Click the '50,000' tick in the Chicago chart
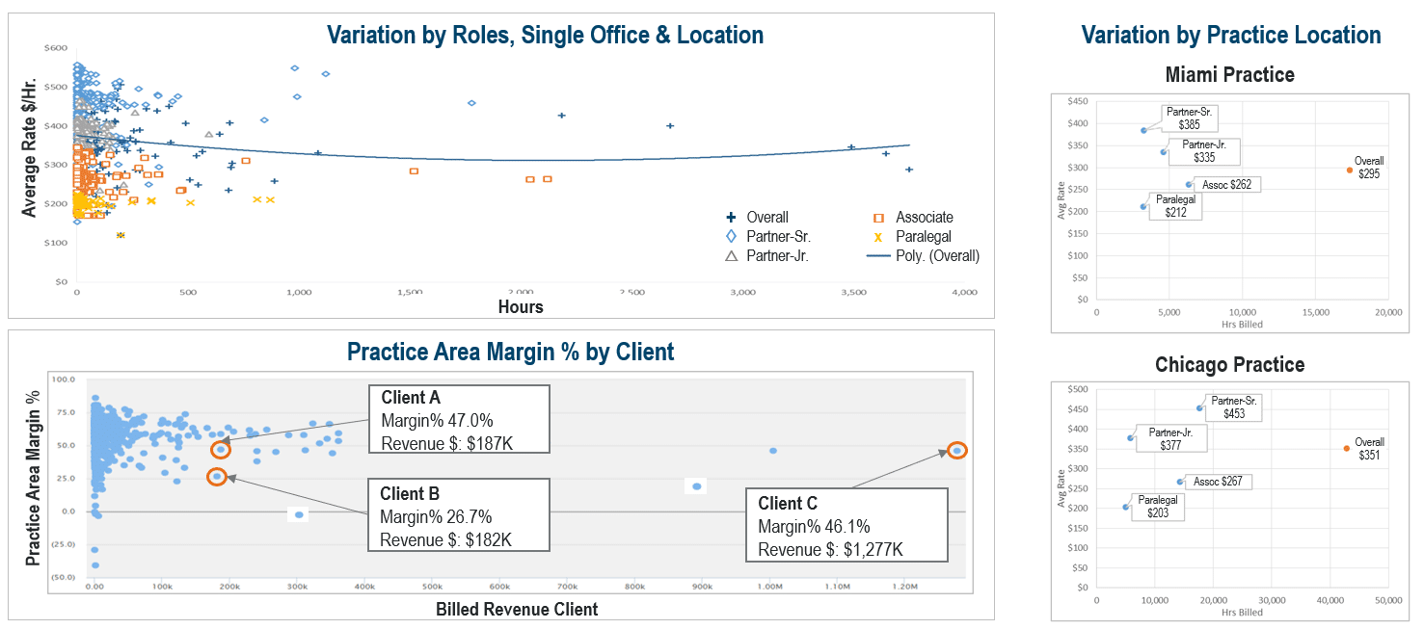The image size is (1424, 629). click(x=1388, y=599)
